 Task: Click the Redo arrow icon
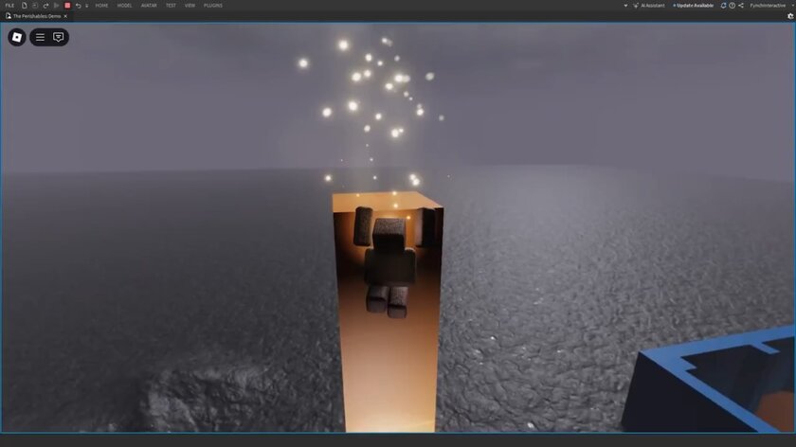[45, 6]
